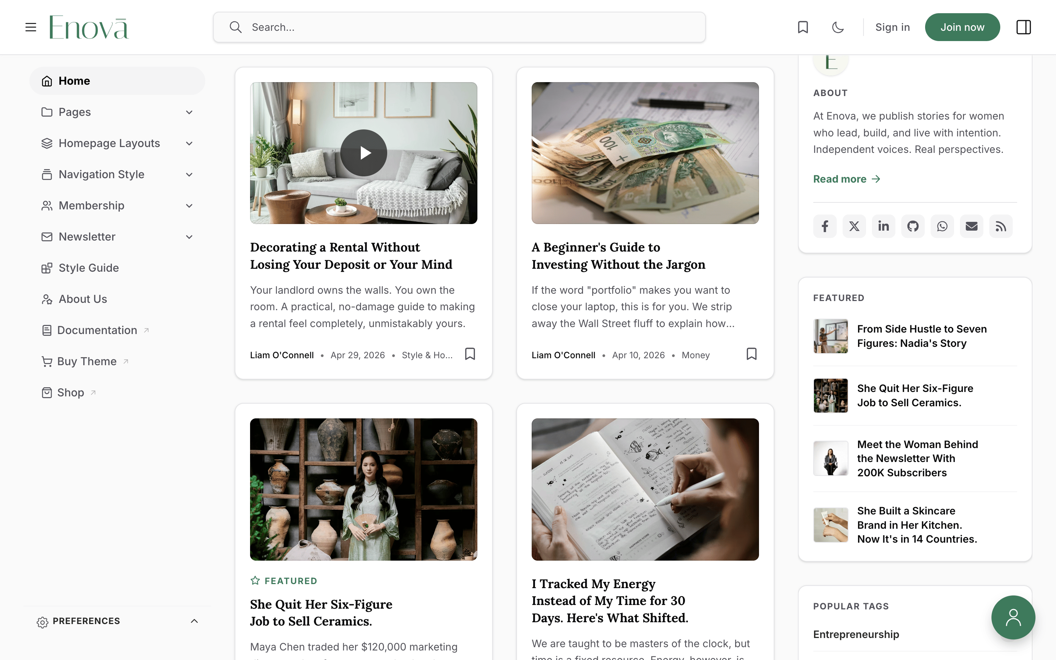Viewport: 1056px width, 660px height.
Task: Open the Style Guide page
Action: 89,268
